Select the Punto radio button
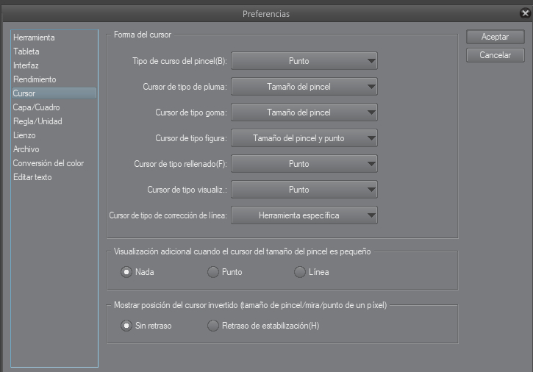Viewport: 533px width, 372px height. (x=213, y=272)
